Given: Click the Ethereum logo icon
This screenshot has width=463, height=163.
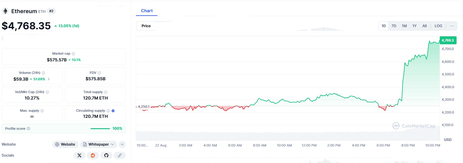Looking at the screenshot, I should [5, 11].
